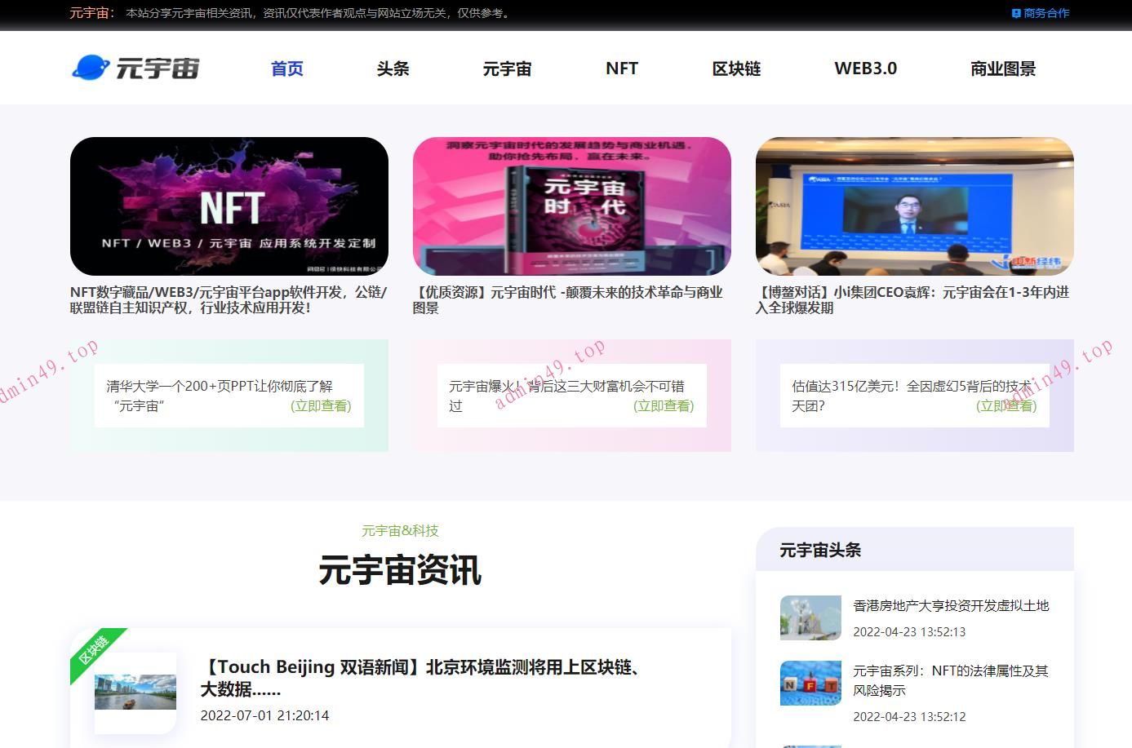Click the NFT blocks sidebar thumbnail
This screenshot has width=1132, height=748.
(x=810, y=683)
